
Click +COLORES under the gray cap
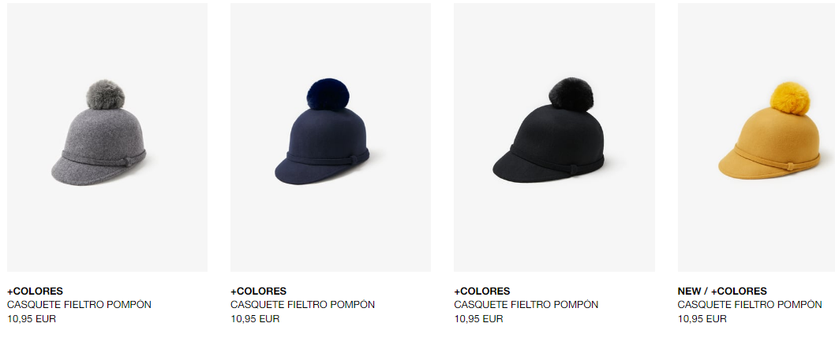pyautogui.click(x=36, y=291)
